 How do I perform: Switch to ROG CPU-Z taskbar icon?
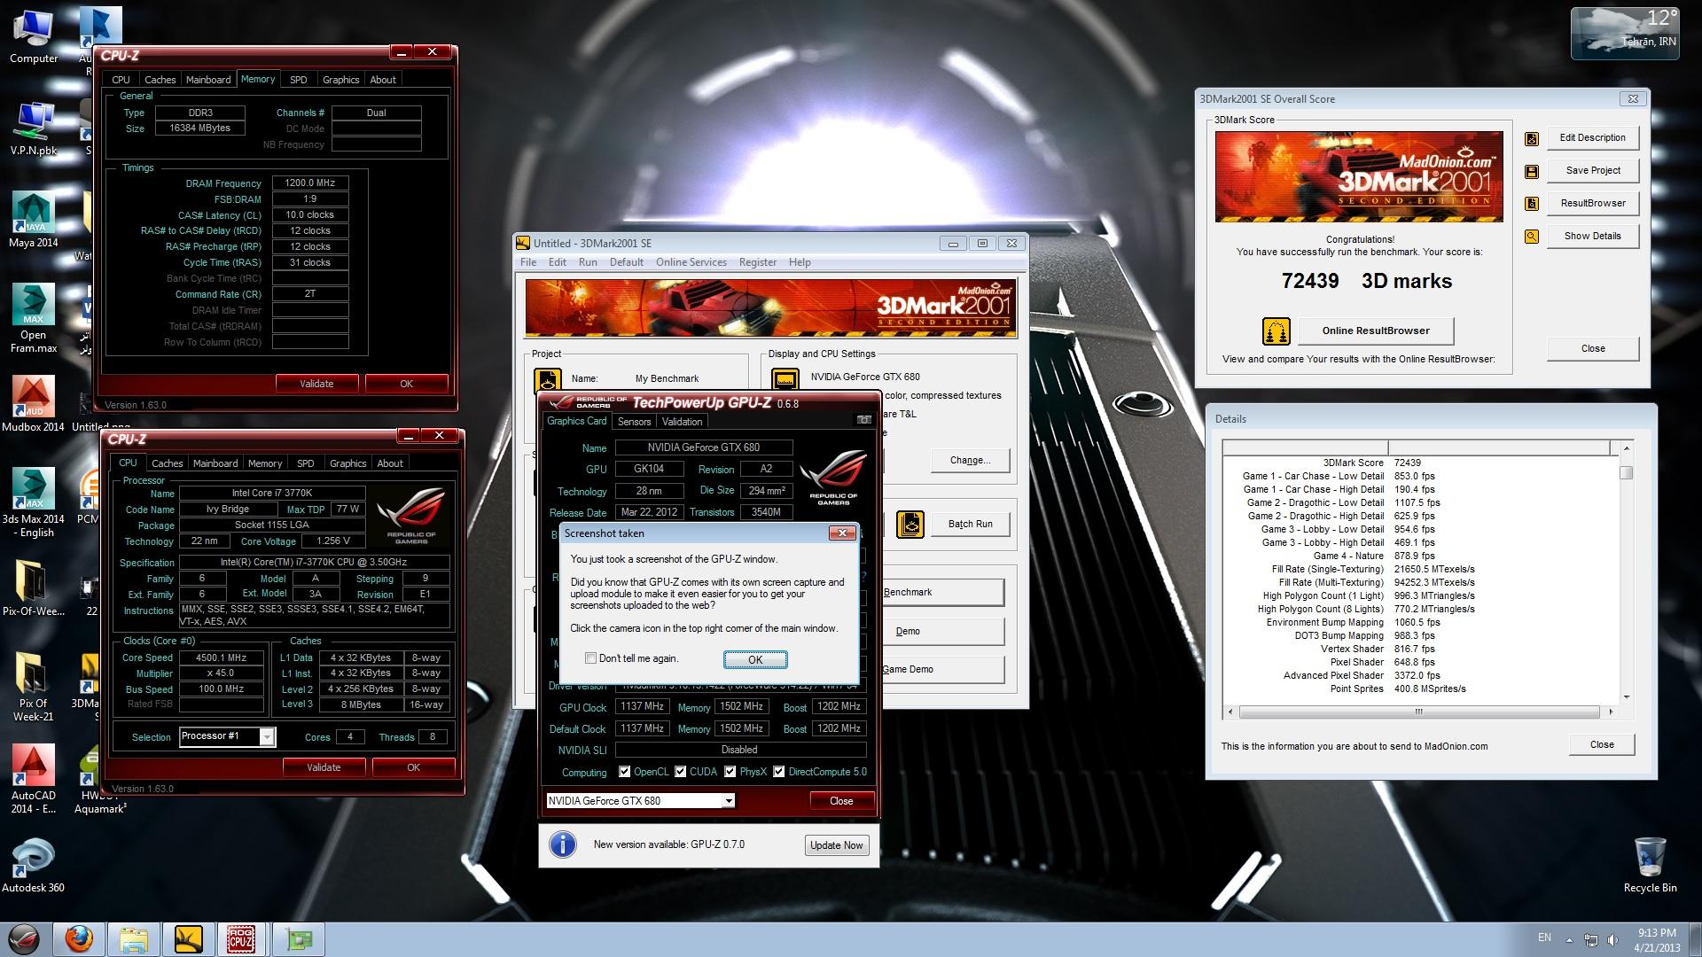241,939
